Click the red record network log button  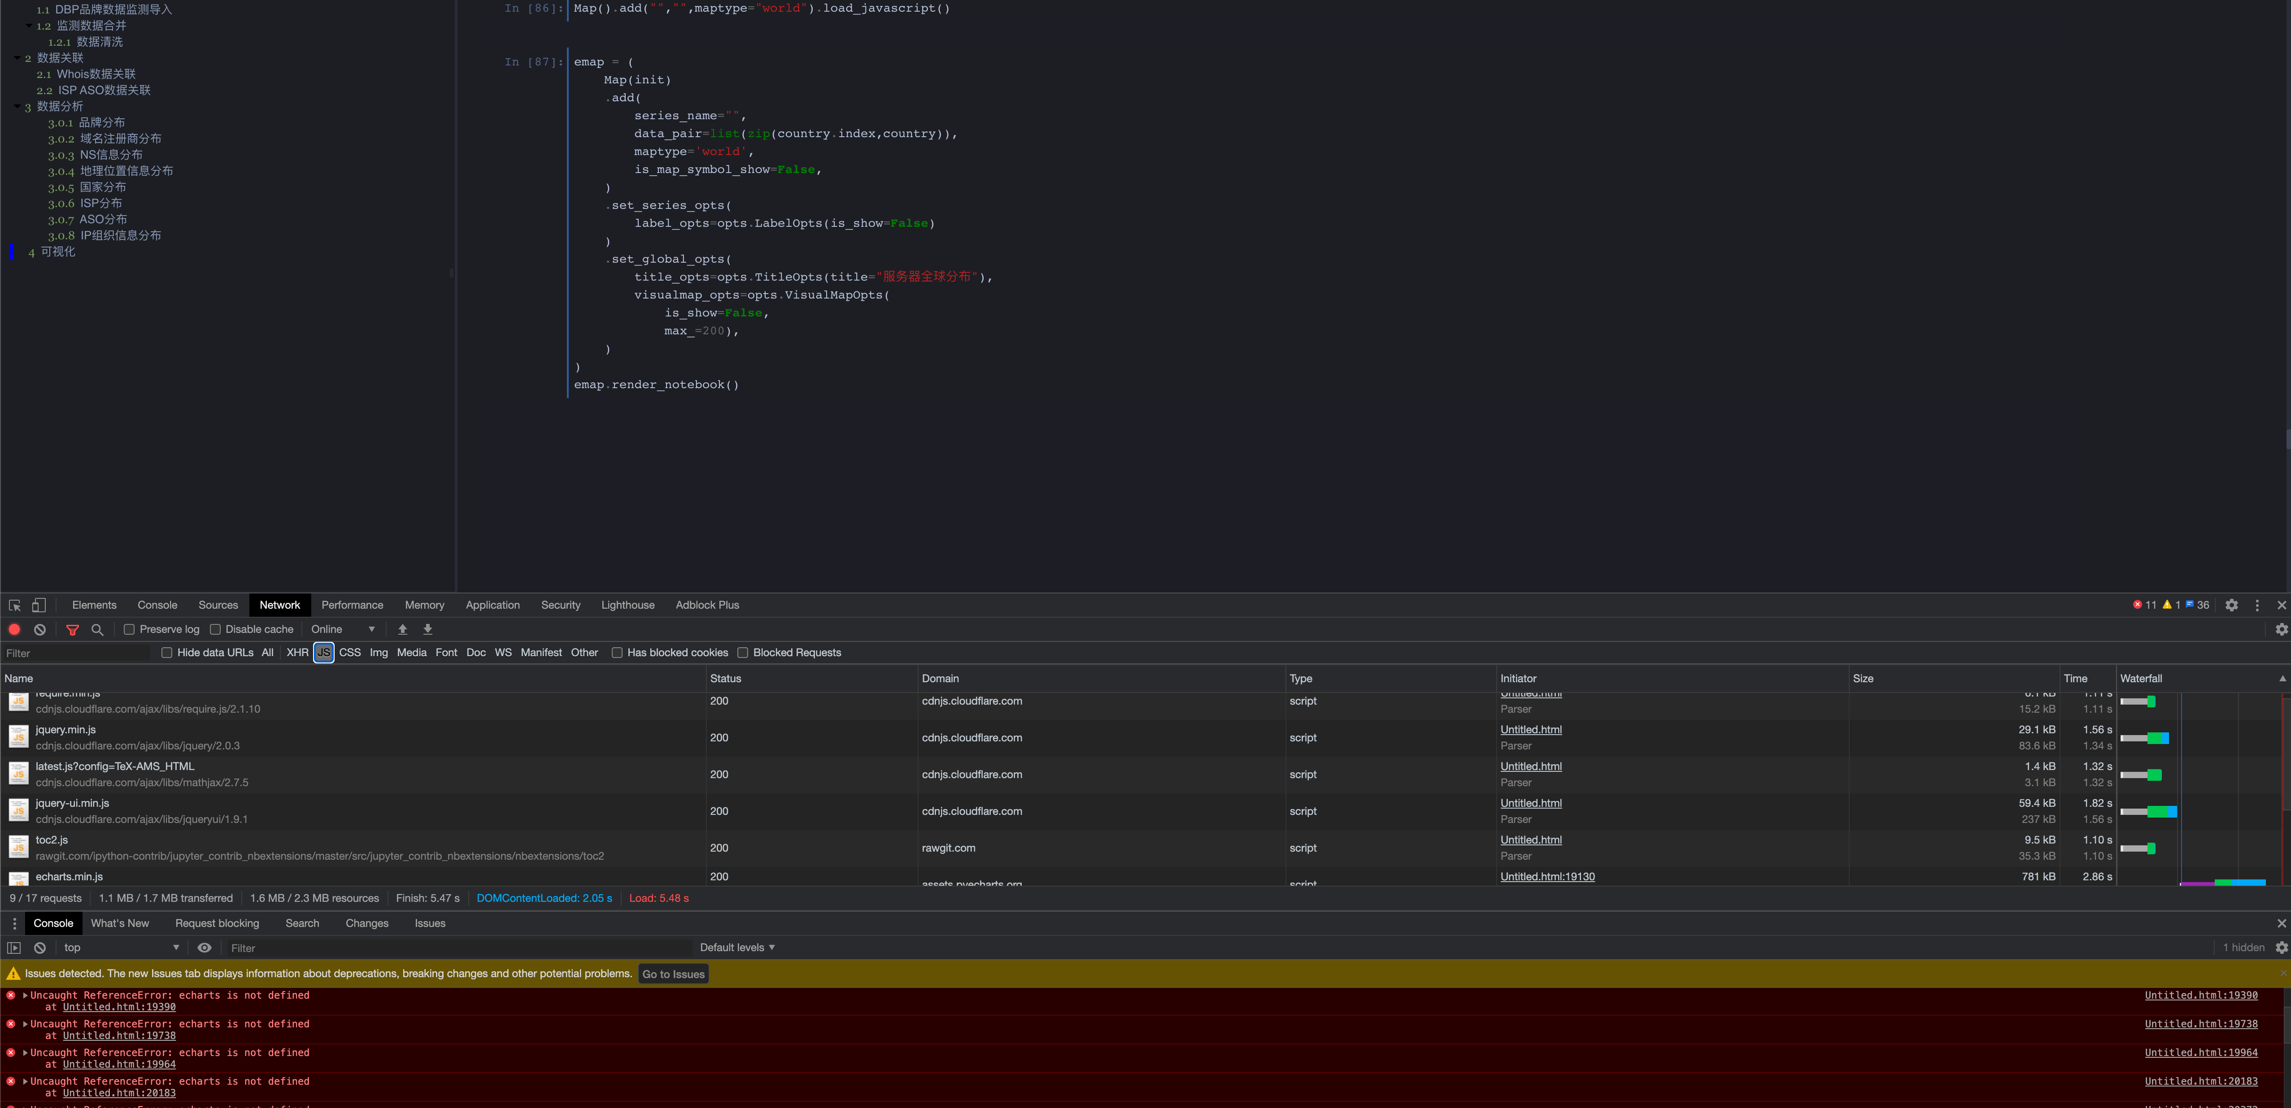pyautogui.click(x=14, y=629)
